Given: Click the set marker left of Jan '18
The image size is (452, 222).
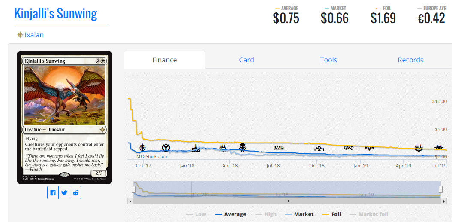Looking at the screenshot, I should coord(166,148).
